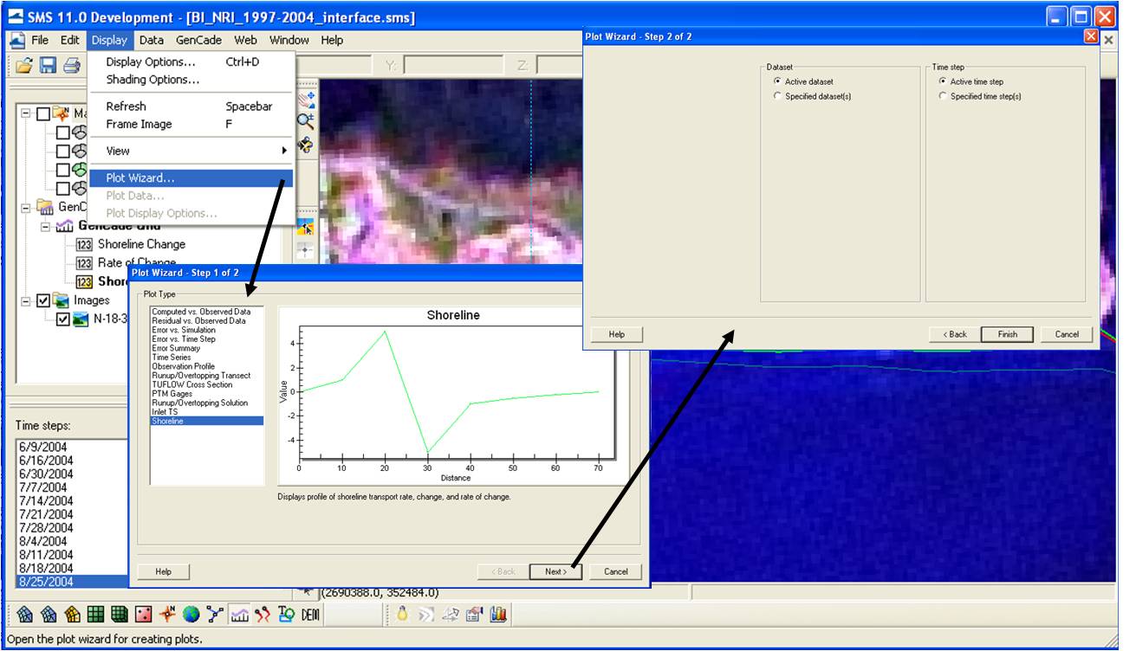Click the Open file toolbar icon
The width and height of the screenshot is (1136, 651).
click(24, 65)
